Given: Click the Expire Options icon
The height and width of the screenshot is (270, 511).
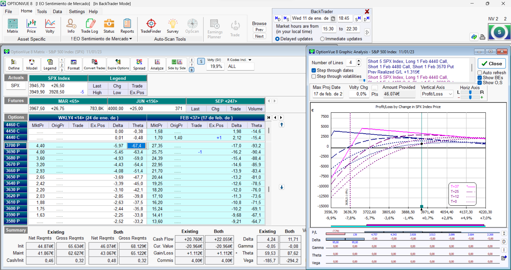Looking at the screenshot, I should (x=118, y=65).
